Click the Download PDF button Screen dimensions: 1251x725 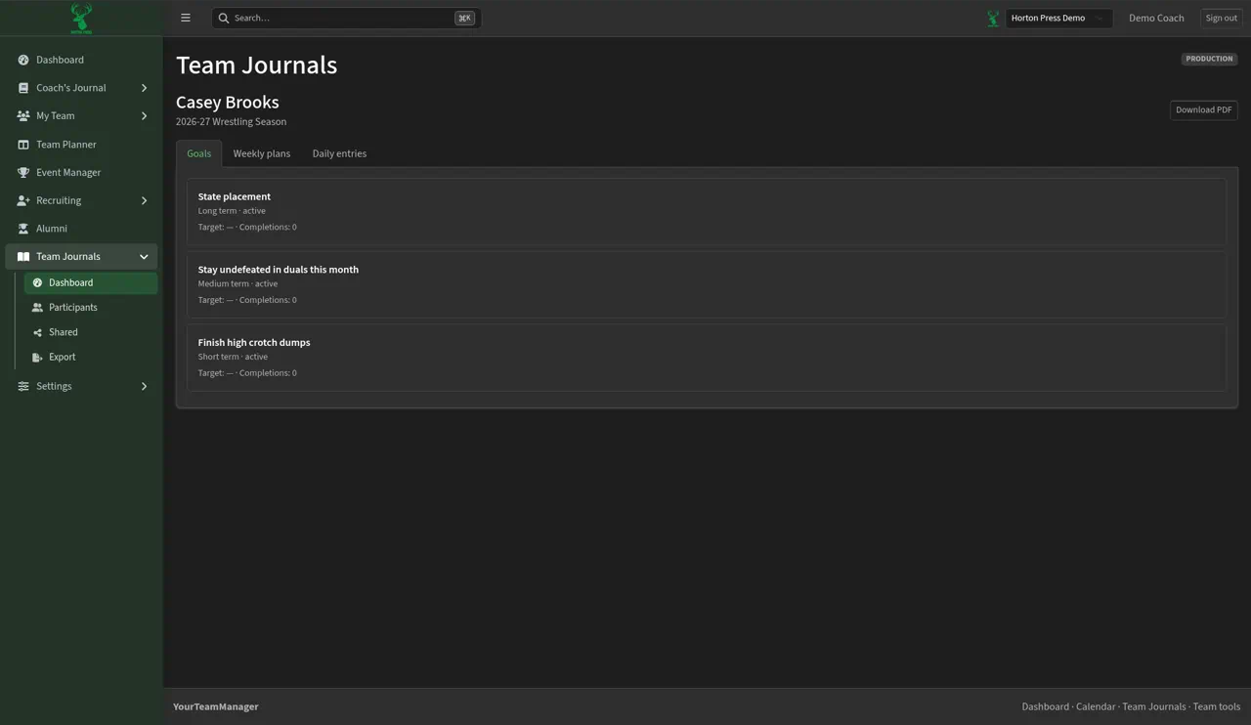pyautogui.click(x=1203, y=110)
